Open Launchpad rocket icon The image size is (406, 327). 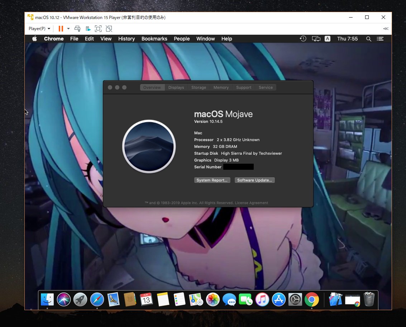[80, 299]
